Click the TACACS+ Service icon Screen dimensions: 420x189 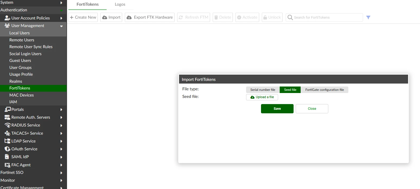coord(8,133)
